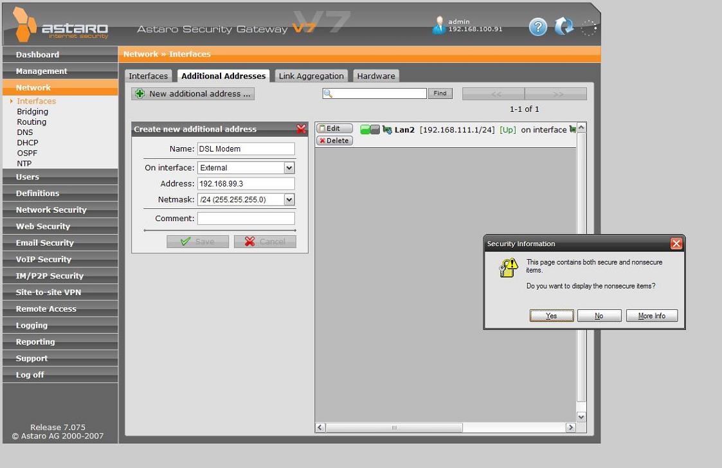Open the Network Security menu
Screen dimensions: 722x468
click(60, 210)
